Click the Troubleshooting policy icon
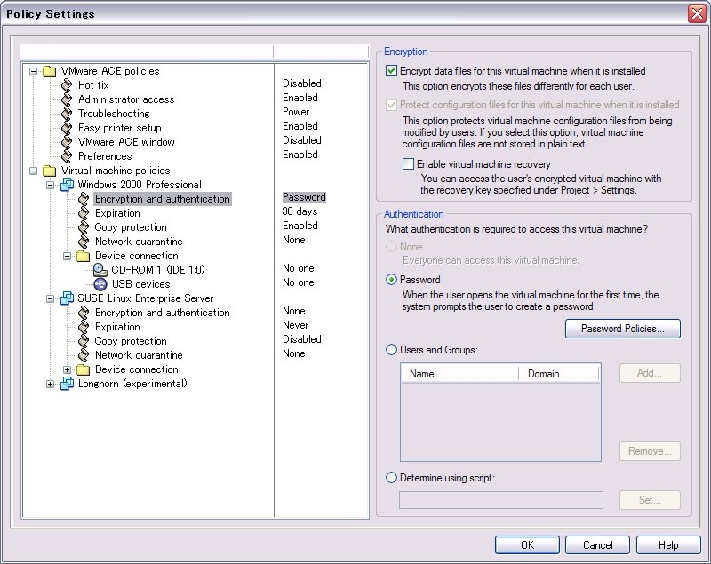Viewport: 711px width, 564px height. 67,114
